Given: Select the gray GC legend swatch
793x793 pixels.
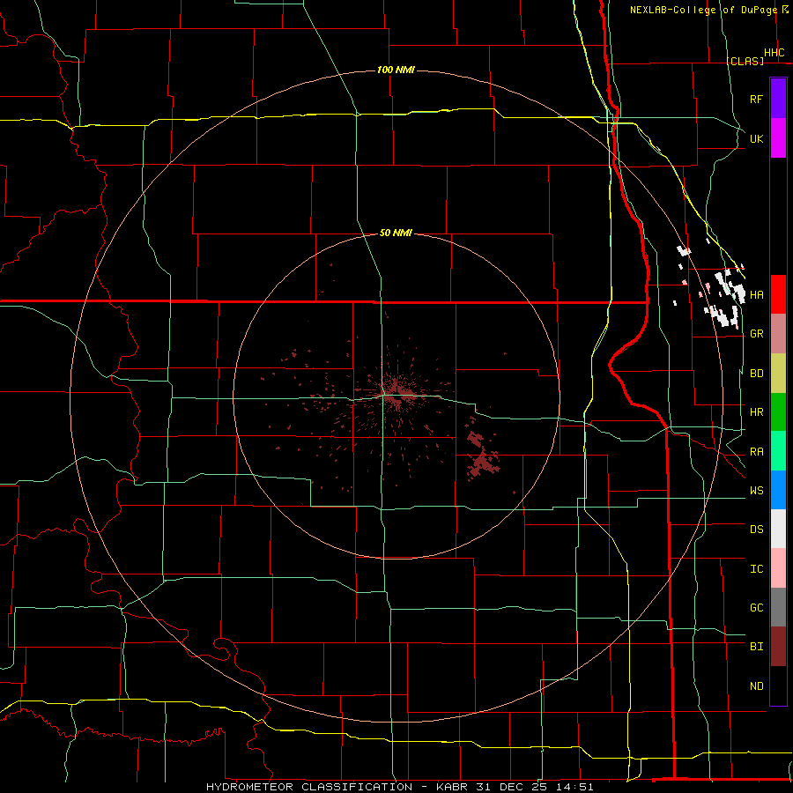Looking at the screenshot, I should [778, 607].
